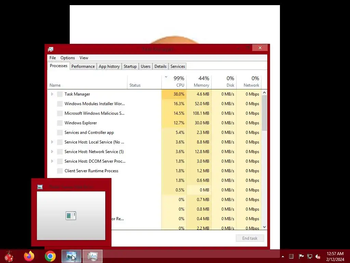Sort by the Network column header
The height and width of the screenshot is (263, 350).
pyautogui.click(x=249, y=82)
